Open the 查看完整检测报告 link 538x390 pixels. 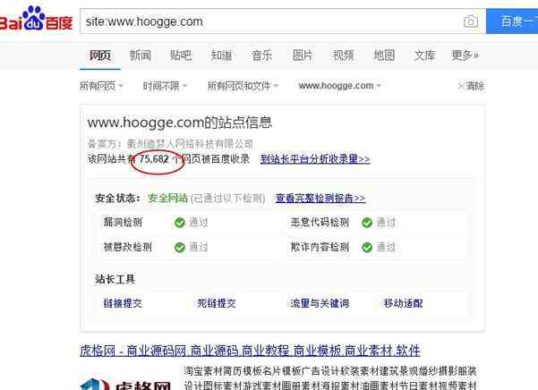[x=320, y=198]
